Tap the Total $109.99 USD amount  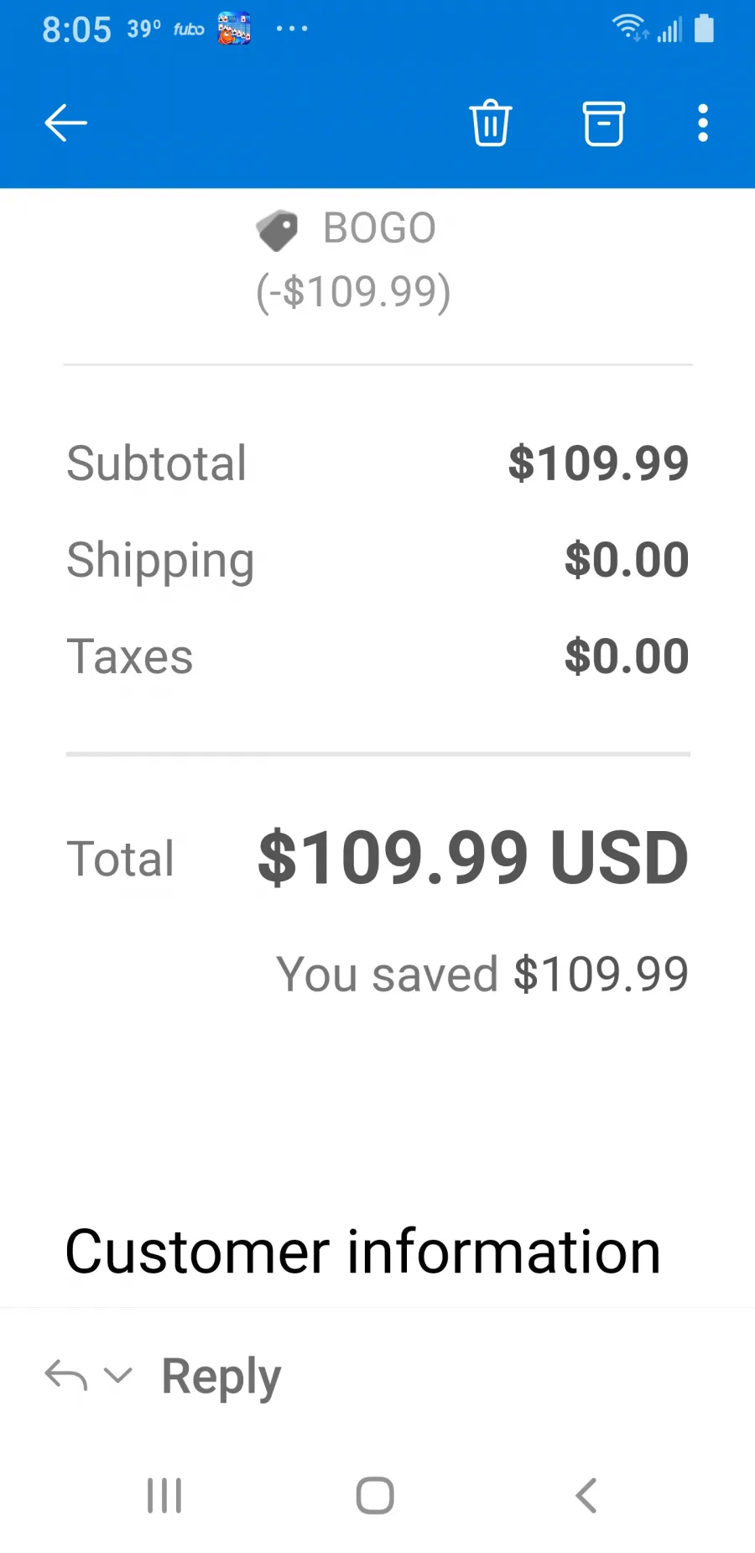(x=473, y=857)
